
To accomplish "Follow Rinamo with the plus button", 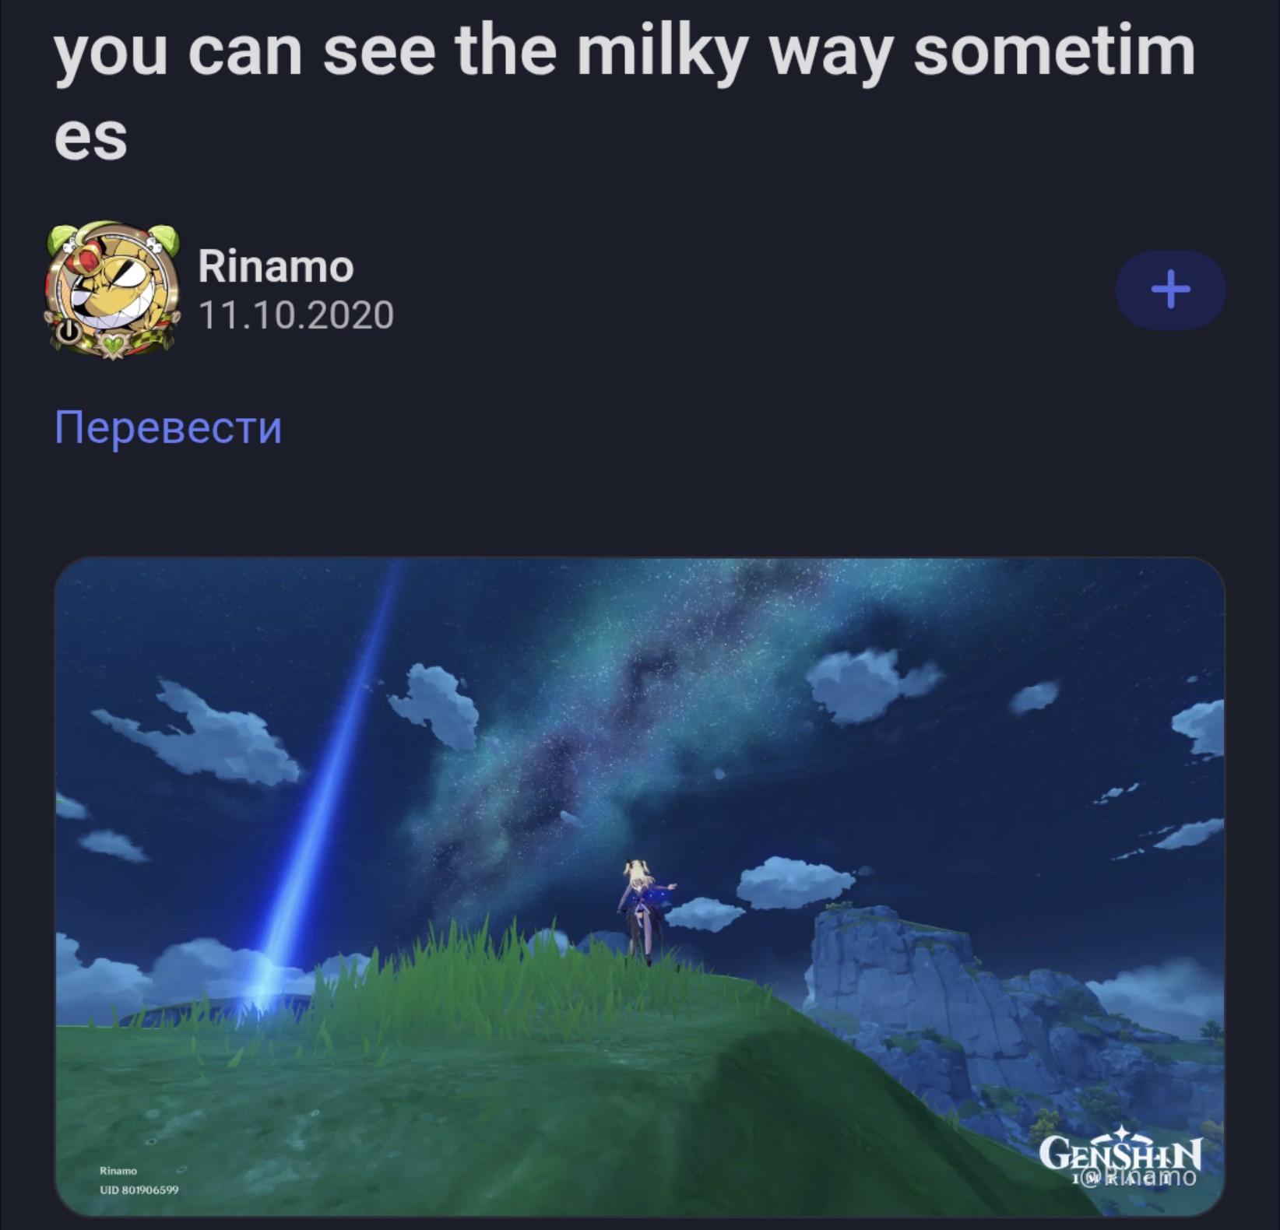I will pyautogui.click(x=1170, y=290).
